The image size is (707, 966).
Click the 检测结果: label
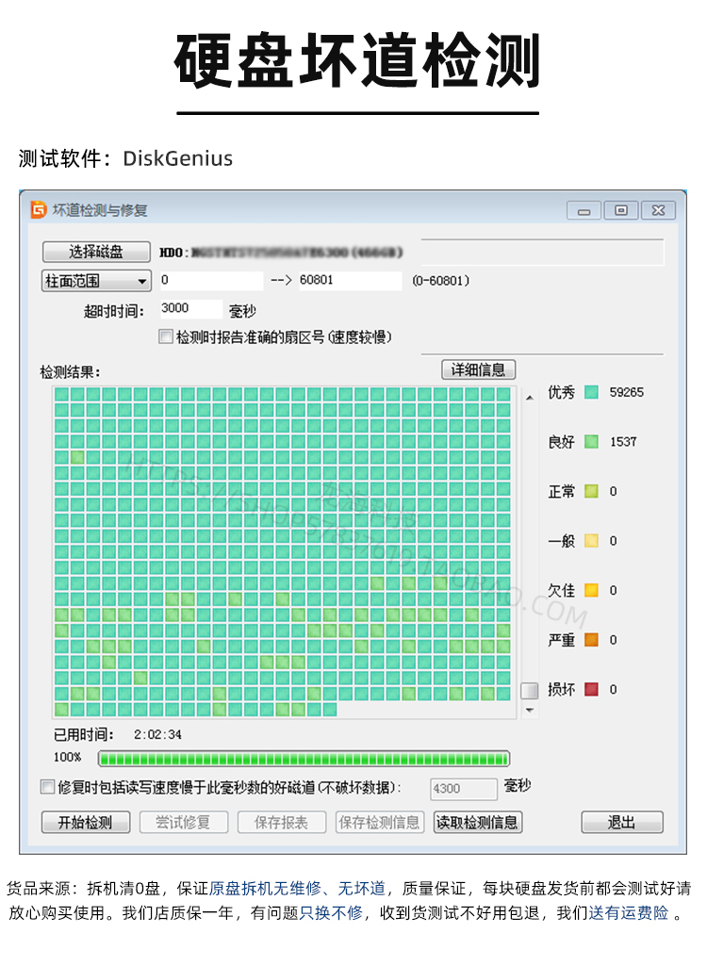(70, 372)
